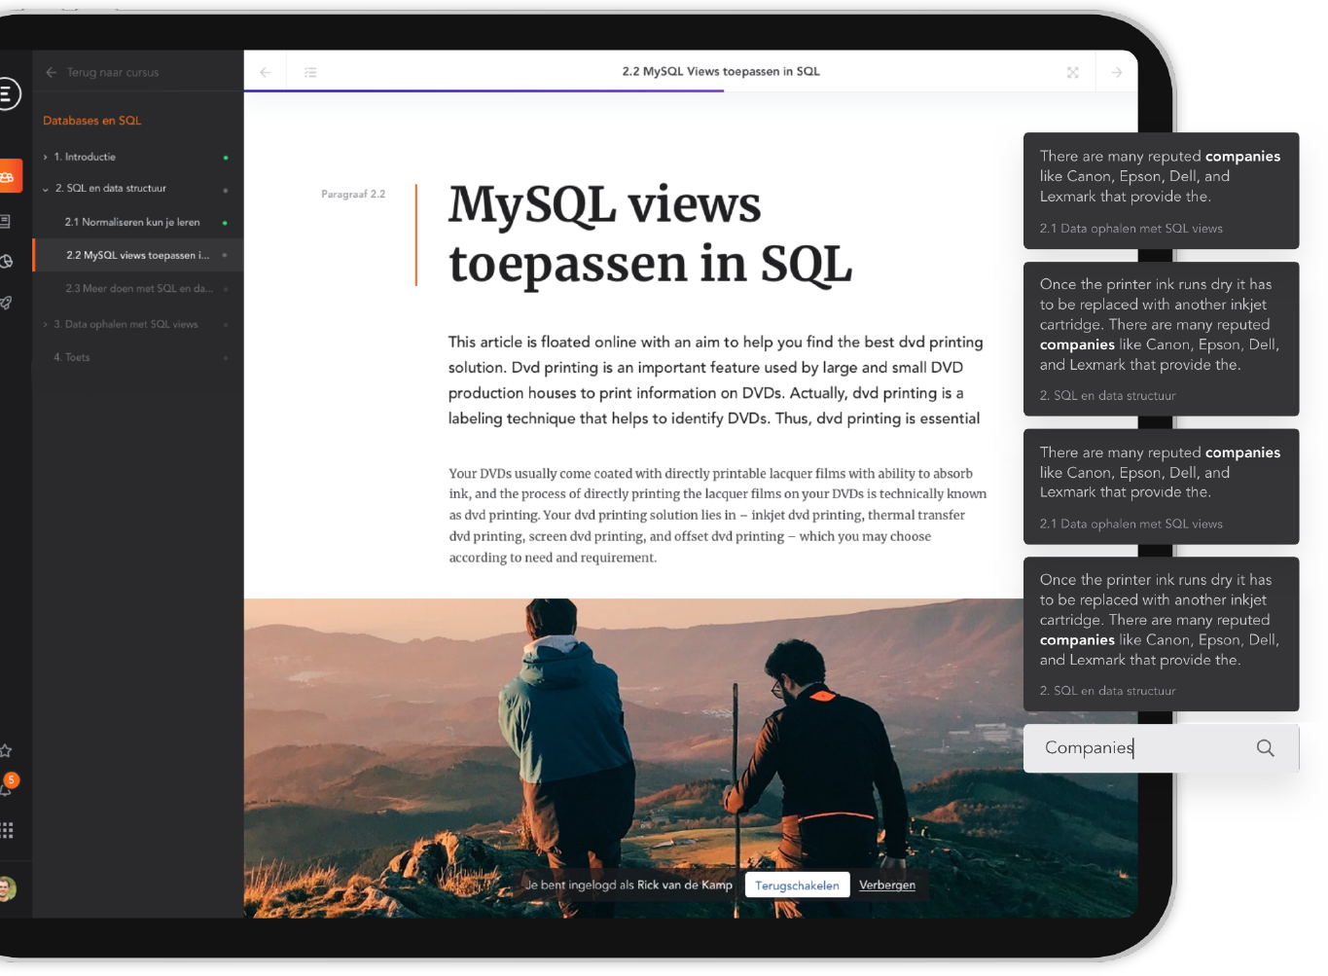1328x976 pixels.
Task: Expand chevron of 3. Data ophalen met SQL views
Action: point(45,324)
